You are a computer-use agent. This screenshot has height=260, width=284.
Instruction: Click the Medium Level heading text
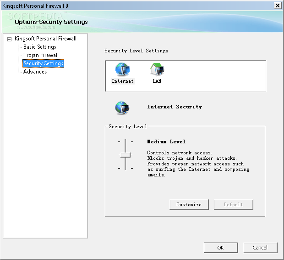(x=166, y=141)
